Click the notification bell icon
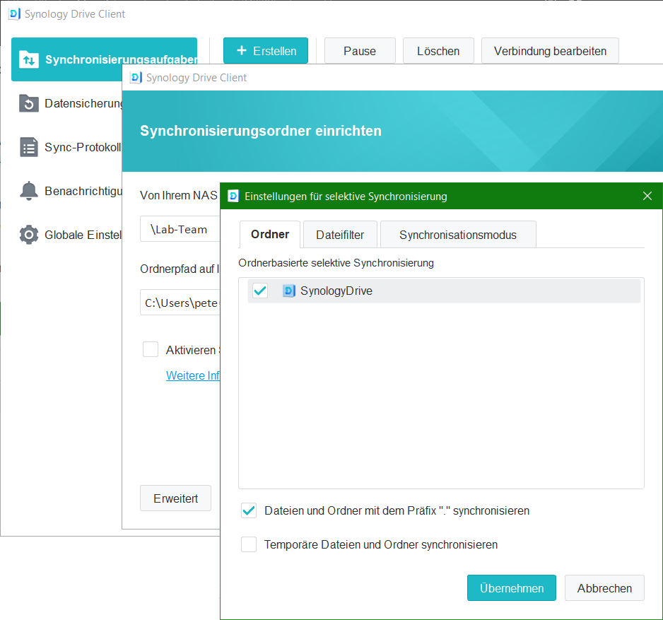This screenshot has width=663, height=620. click(x=29, y=191)
